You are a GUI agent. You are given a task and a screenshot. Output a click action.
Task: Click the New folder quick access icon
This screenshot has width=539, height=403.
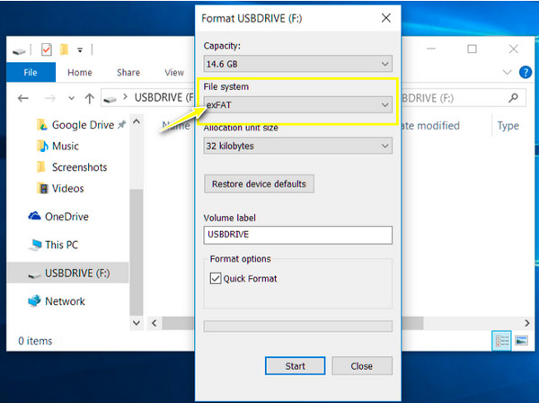pos(65,49)
